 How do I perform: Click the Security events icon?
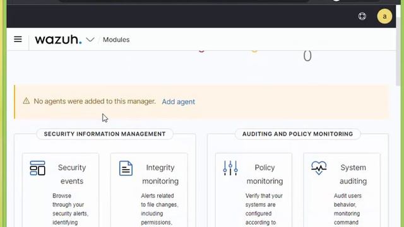(x=38, y=168)
